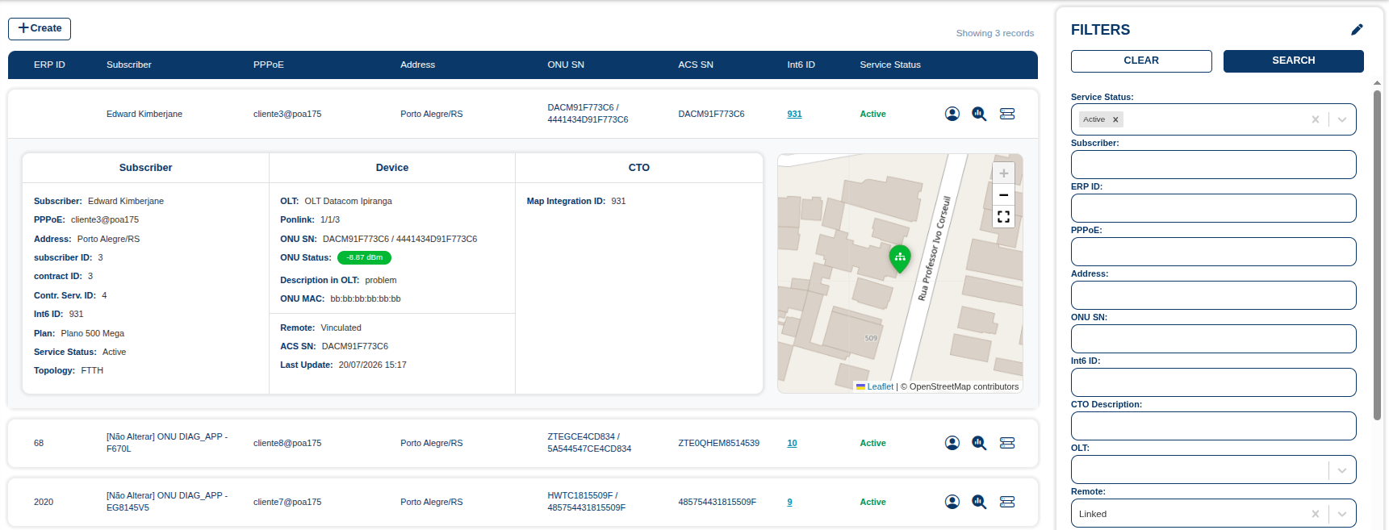The height and width of the screenshot is (530, 1389).
Task: Open the OLT filter dropdown
Action: coord(1342,470)
